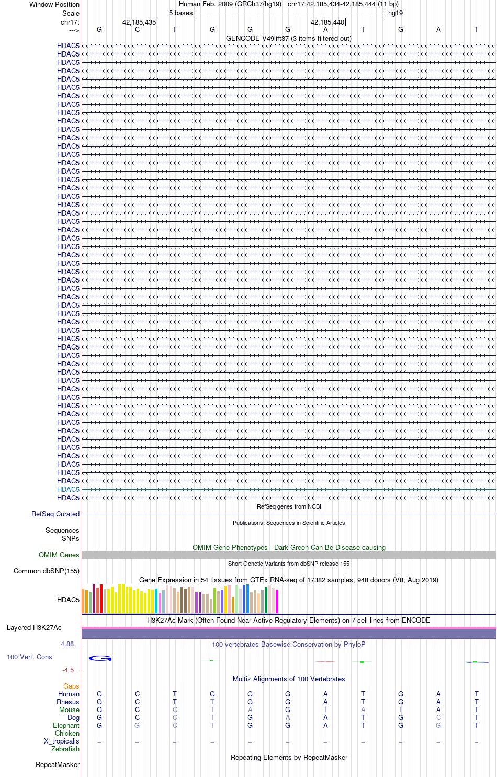The width and height of the screenshot is (497, 777).
Task: Open 100 vertebrates Basewise Conservation by PhyloP title
Action: pyautogui.click(x=289, y=644)
